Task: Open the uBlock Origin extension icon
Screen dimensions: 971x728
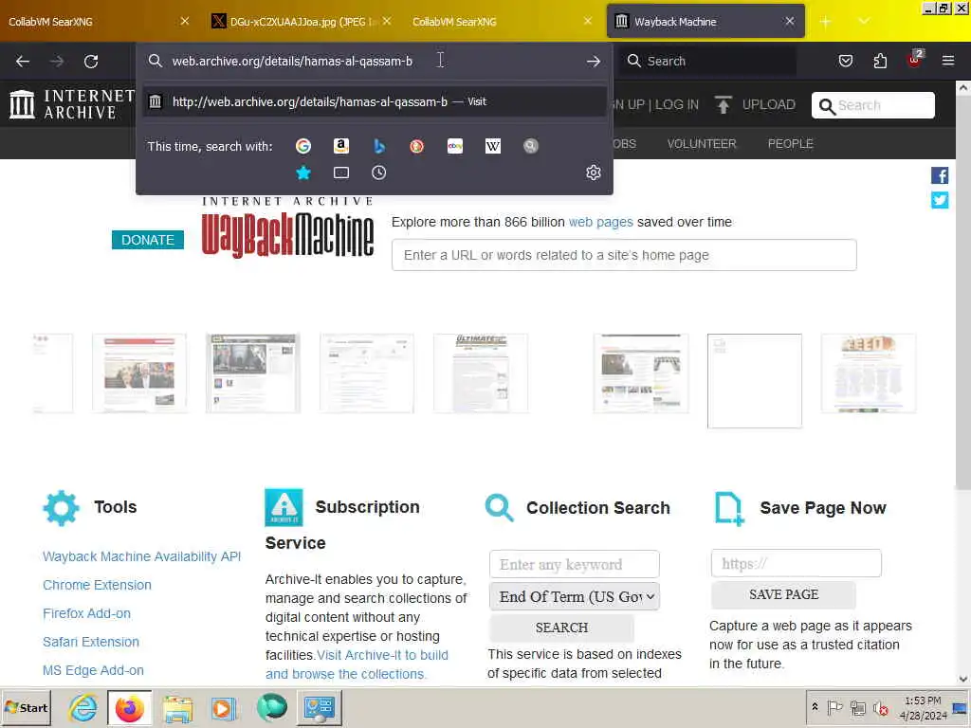Action: [x=915, y=60]
